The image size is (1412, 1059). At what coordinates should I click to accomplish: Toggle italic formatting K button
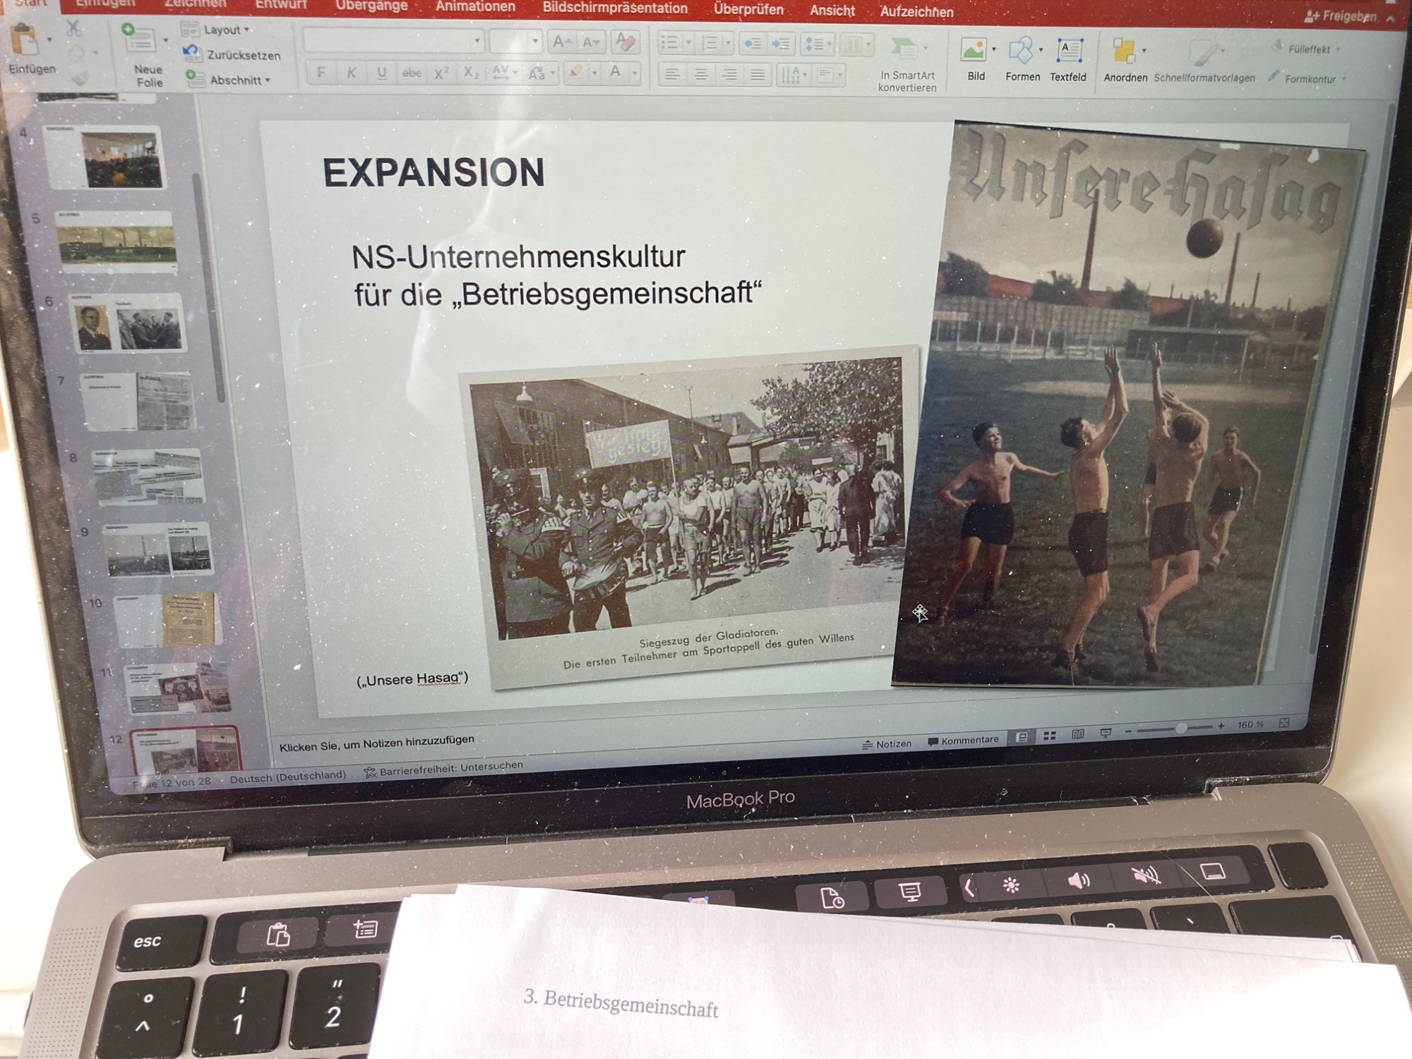(351, 73)
